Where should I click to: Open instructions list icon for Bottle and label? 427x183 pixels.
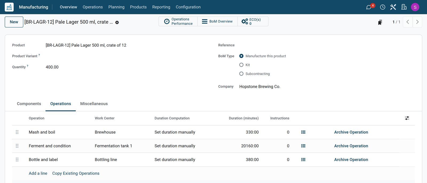[x=303, y=160]
